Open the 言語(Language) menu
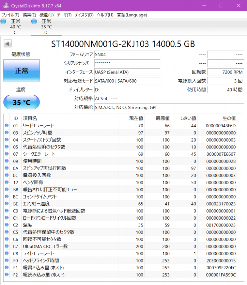Viewport: 247px width, 285px height. 132,15
